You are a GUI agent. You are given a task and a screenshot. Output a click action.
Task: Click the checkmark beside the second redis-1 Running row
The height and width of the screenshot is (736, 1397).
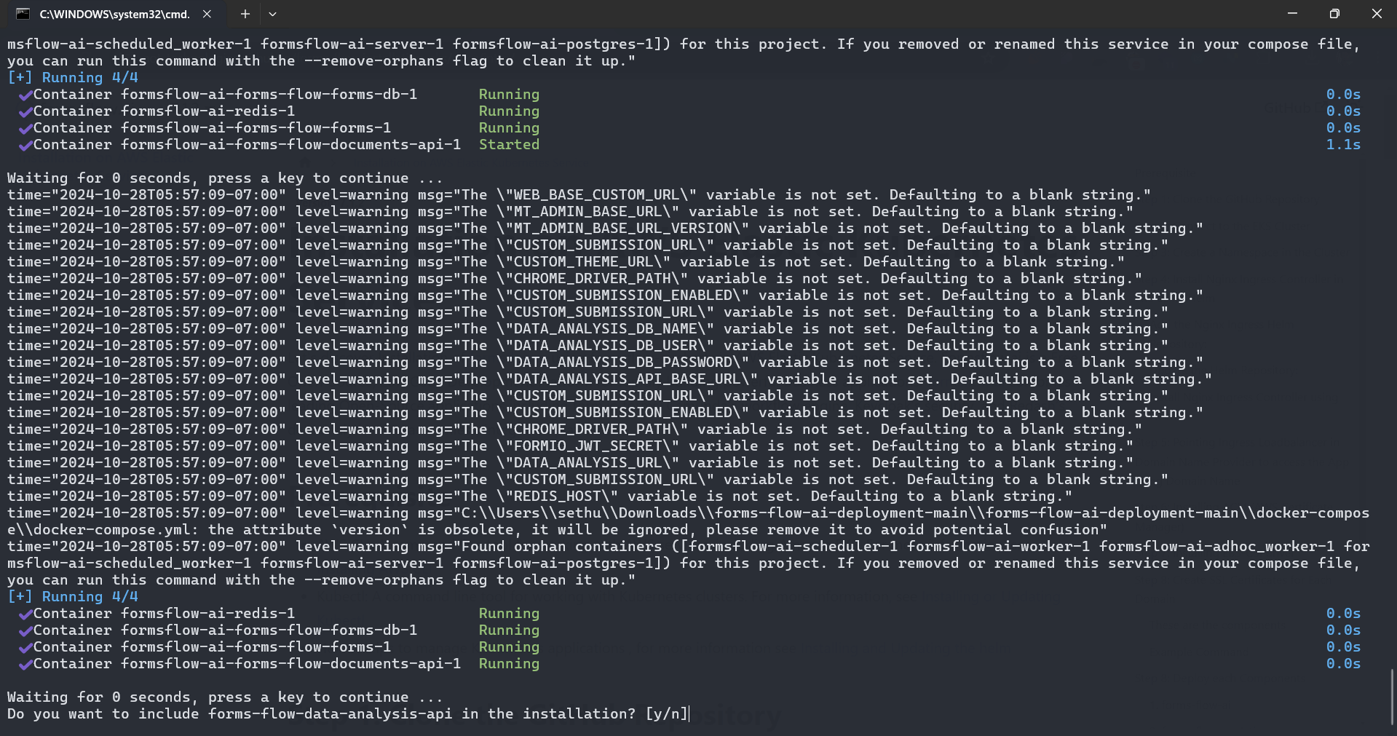(26, 613)
